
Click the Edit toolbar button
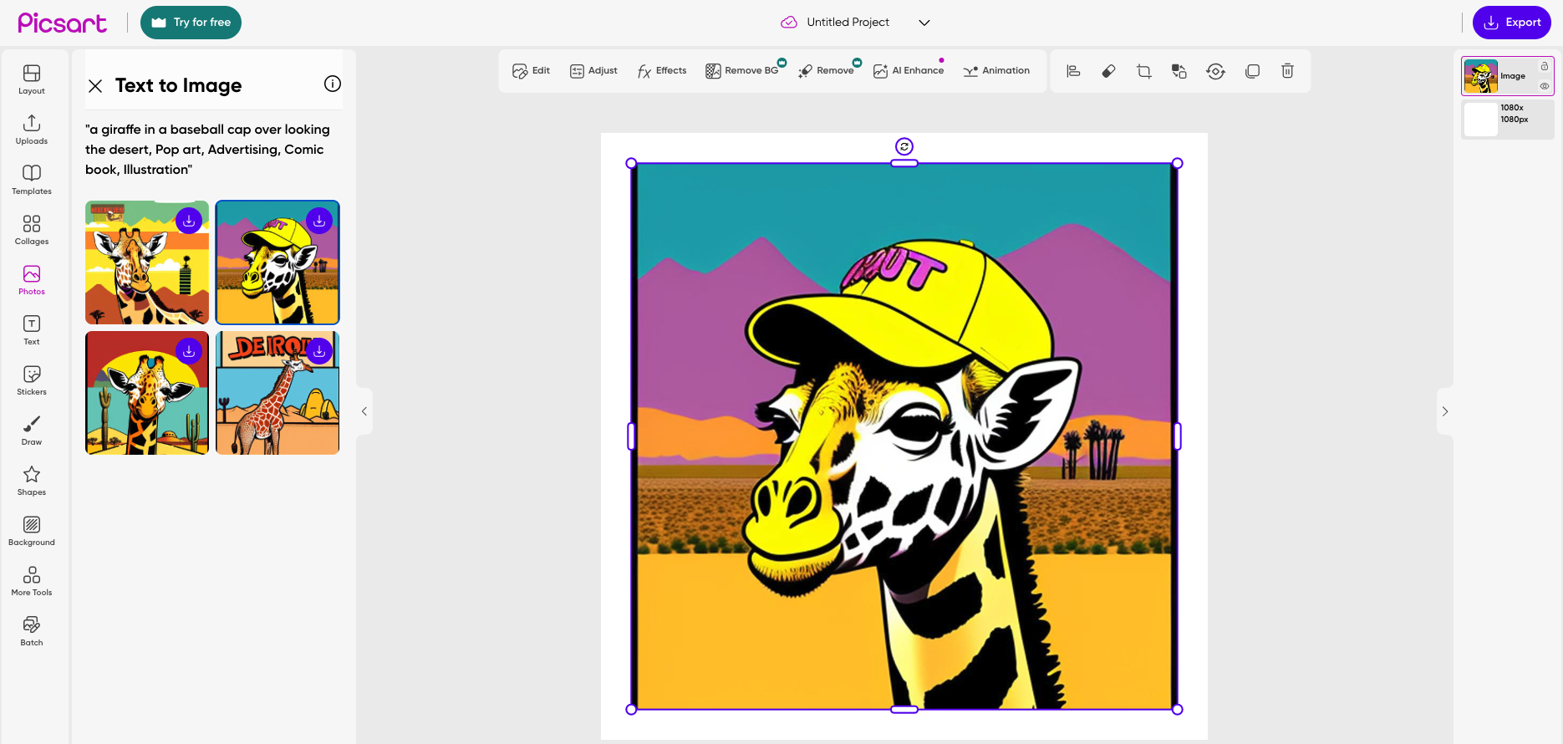531,71
